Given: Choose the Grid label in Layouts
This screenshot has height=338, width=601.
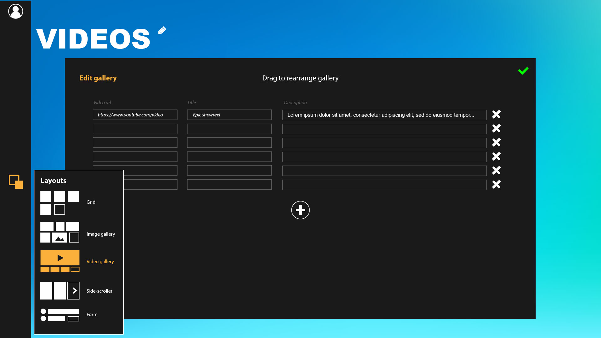Looking at the screenshot, I should coord(91,202).
